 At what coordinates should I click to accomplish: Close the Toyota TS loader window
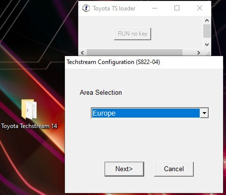point(200,8)
